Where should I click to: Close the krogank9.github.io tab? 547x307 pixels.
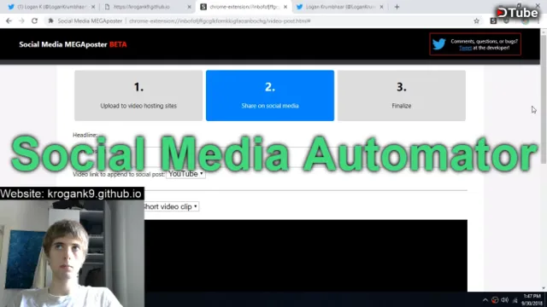point(189,7)
